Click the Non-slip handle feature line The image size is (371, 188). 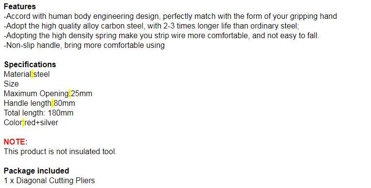click(x=84, y=45)
